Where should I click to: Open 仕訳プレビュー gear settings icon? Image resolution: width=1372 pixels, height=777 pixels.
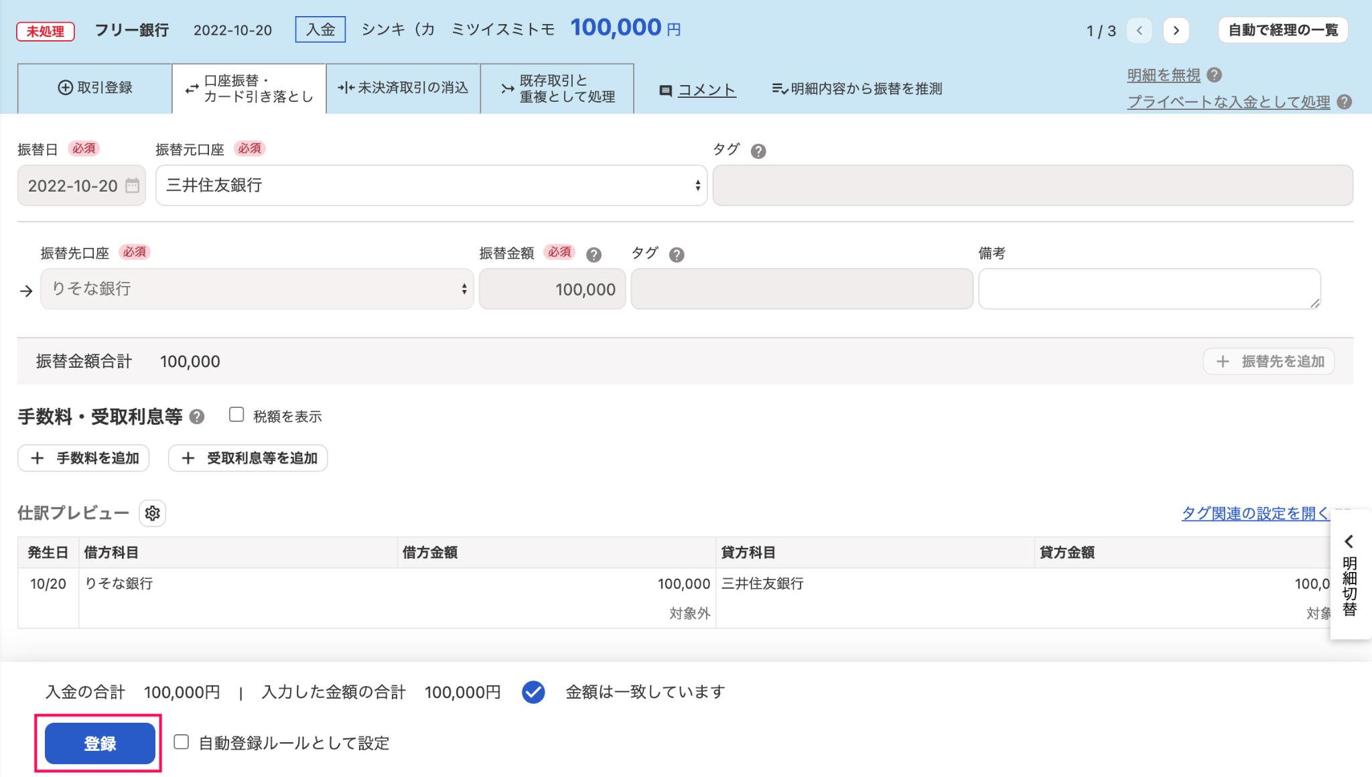click(x=153, y=513)
